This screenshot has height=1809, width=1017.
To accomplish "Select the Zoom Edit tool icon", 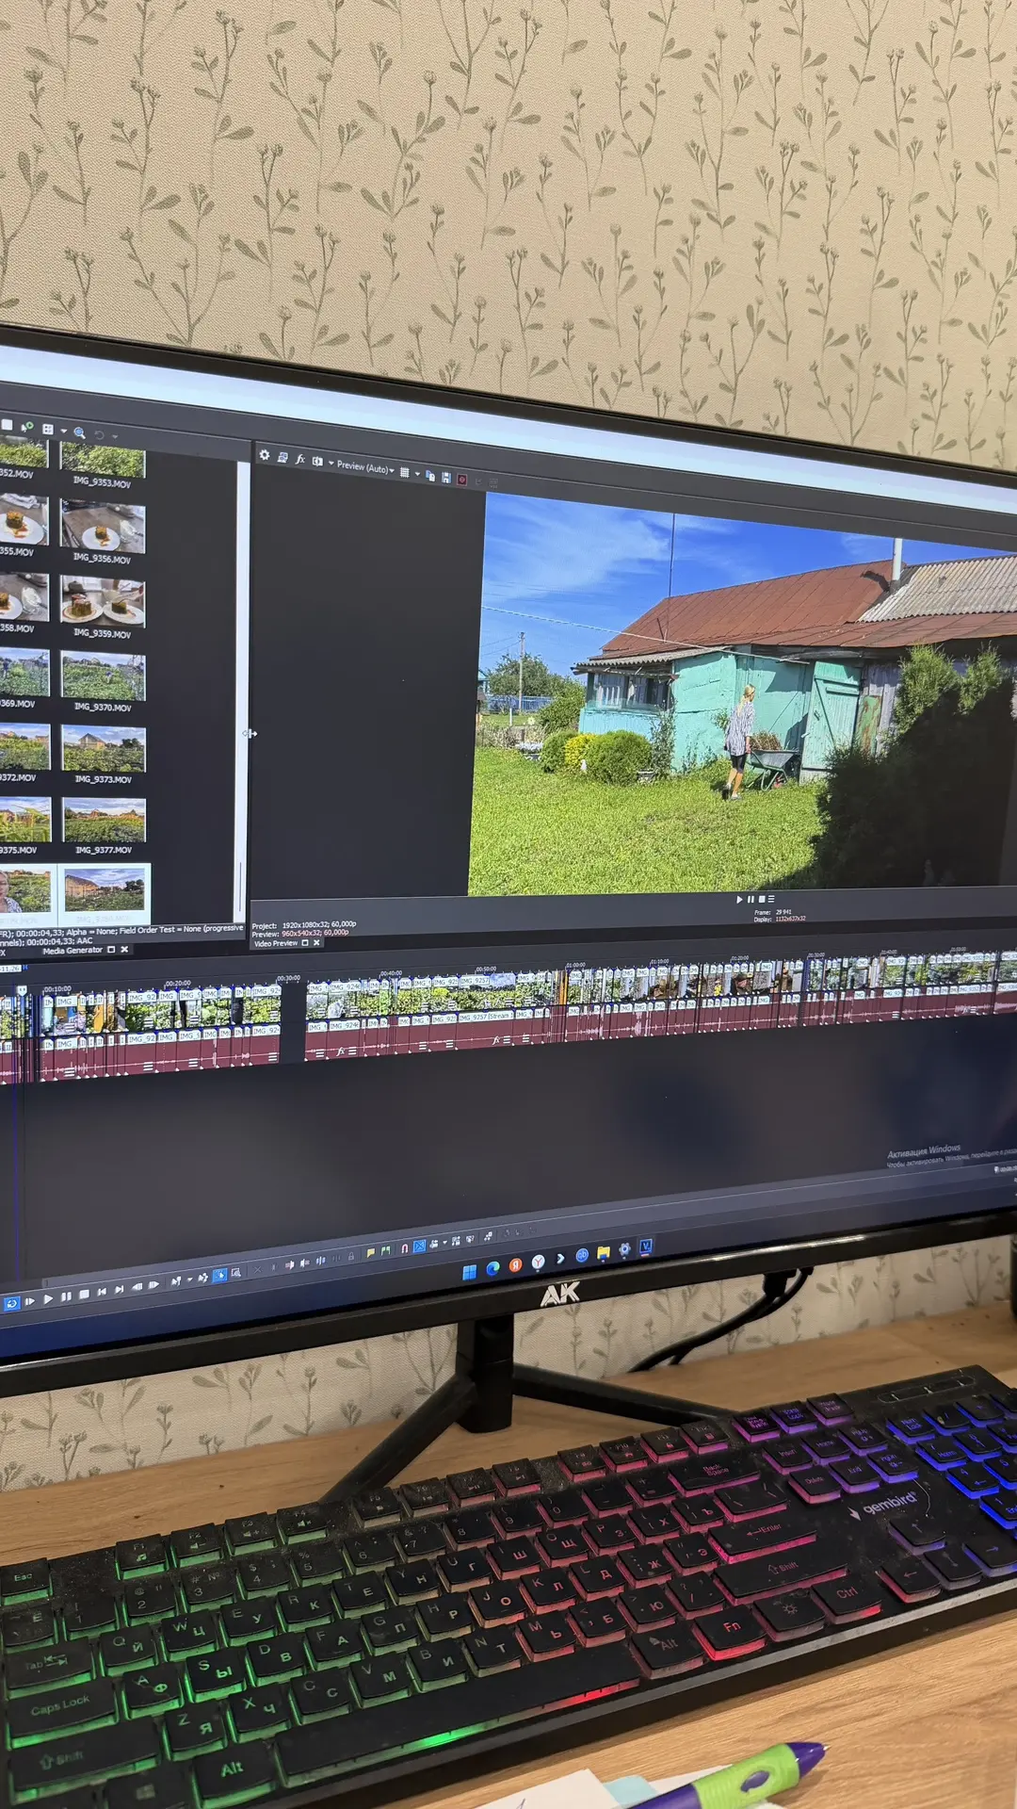I will coord(235,1274).
